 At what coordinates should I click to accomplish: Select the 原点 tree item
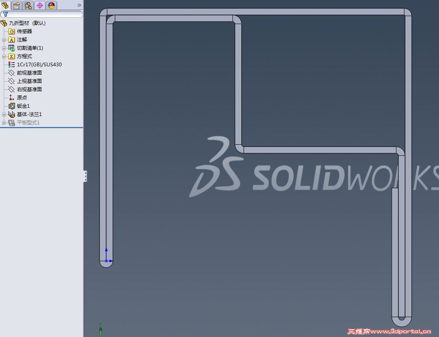22,98
